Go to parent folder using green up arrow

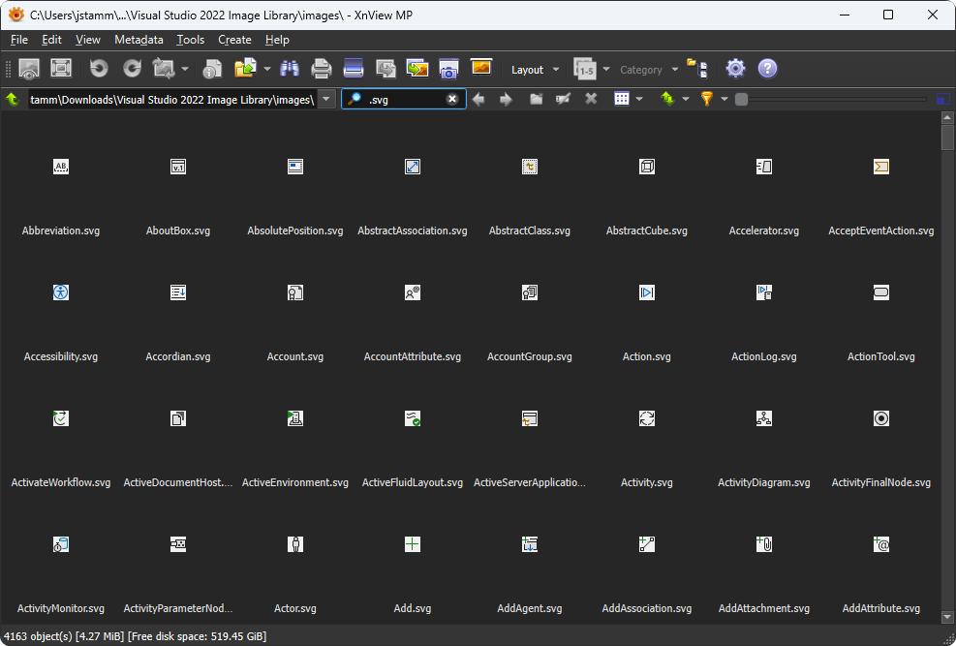(13, 99)
